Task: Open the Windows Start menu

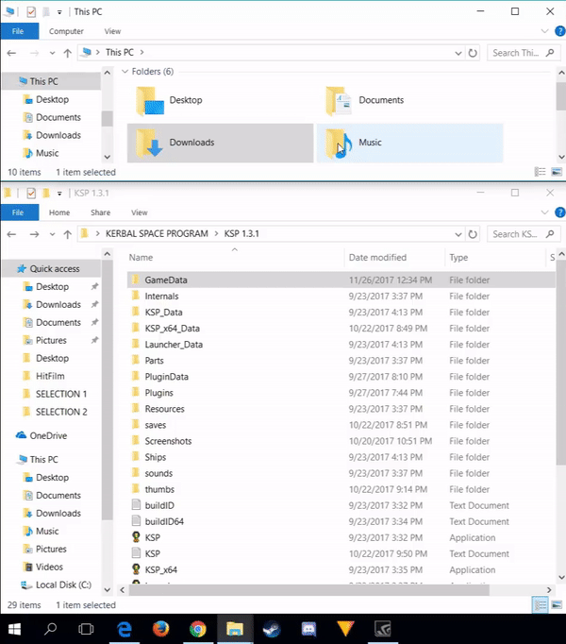Action: point(14,629)
